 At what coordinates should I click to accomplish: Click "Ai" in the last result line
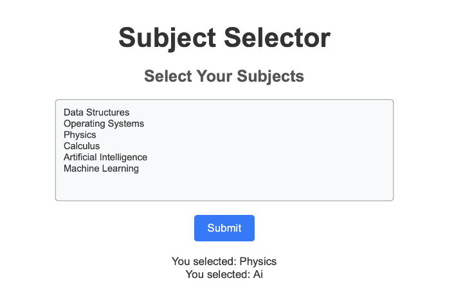(258, 274)
